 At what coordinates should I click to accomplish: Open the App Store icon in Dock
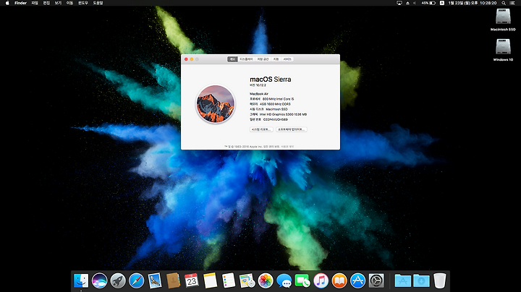(358, 280)
